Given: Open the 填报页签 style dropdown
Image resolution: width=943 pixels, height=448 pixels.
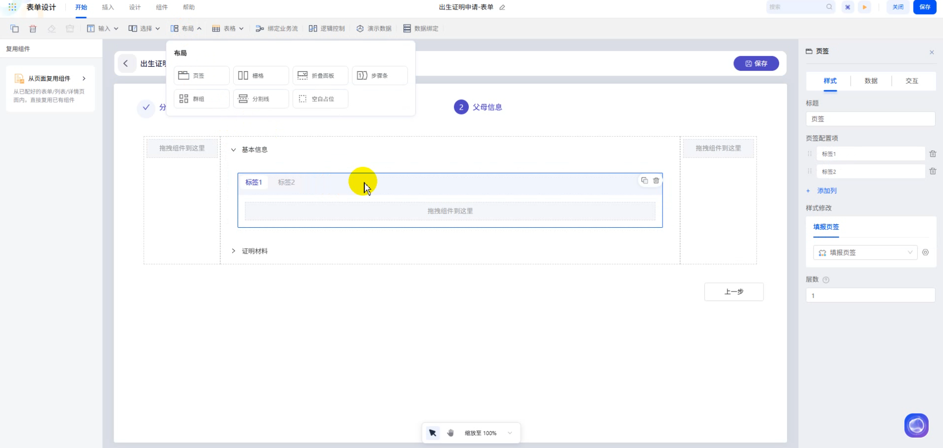Looking at the screenshot, I should [x=864, y=252].
